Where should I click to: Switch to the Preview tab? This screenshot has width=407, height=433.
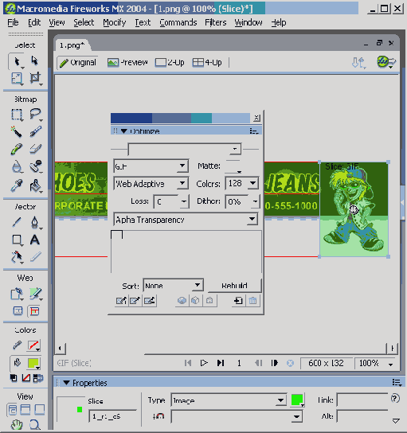(x=127, y=62)
